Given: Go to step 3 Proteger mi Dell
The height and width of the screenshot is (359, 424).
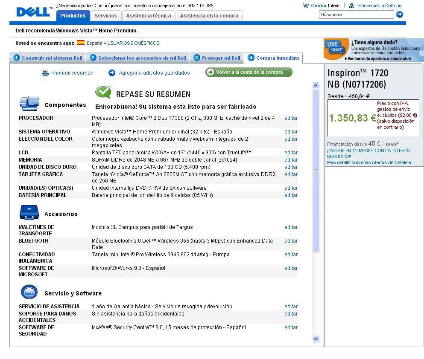Looking at the screenshot, I should point(216,58).
